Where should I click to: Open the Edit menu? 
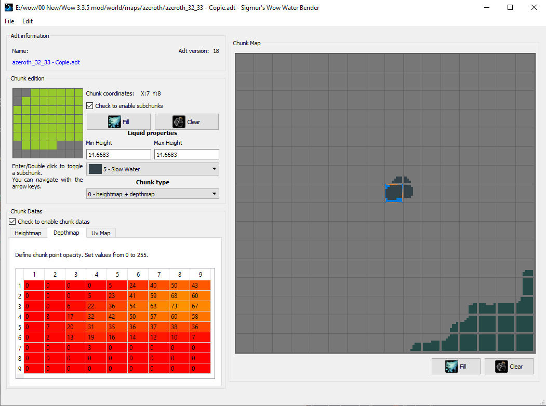coord(28,21)
